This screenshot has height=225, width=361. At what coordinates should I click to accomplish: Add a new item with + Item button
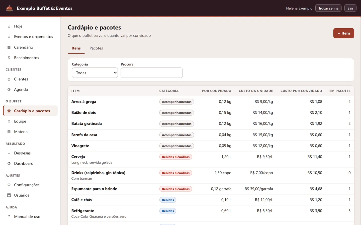pyautogui.click(x=344, y=33)
